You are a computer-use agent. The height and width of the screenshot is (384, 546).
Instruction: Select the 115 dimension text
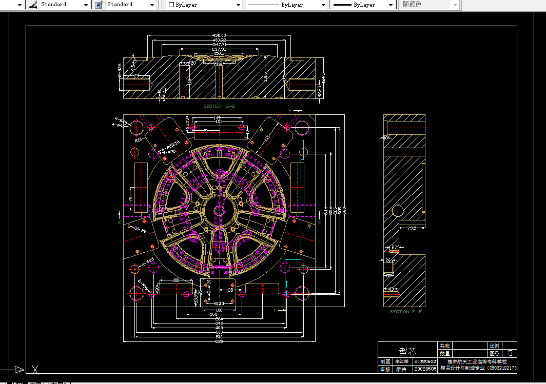[267, 138]
